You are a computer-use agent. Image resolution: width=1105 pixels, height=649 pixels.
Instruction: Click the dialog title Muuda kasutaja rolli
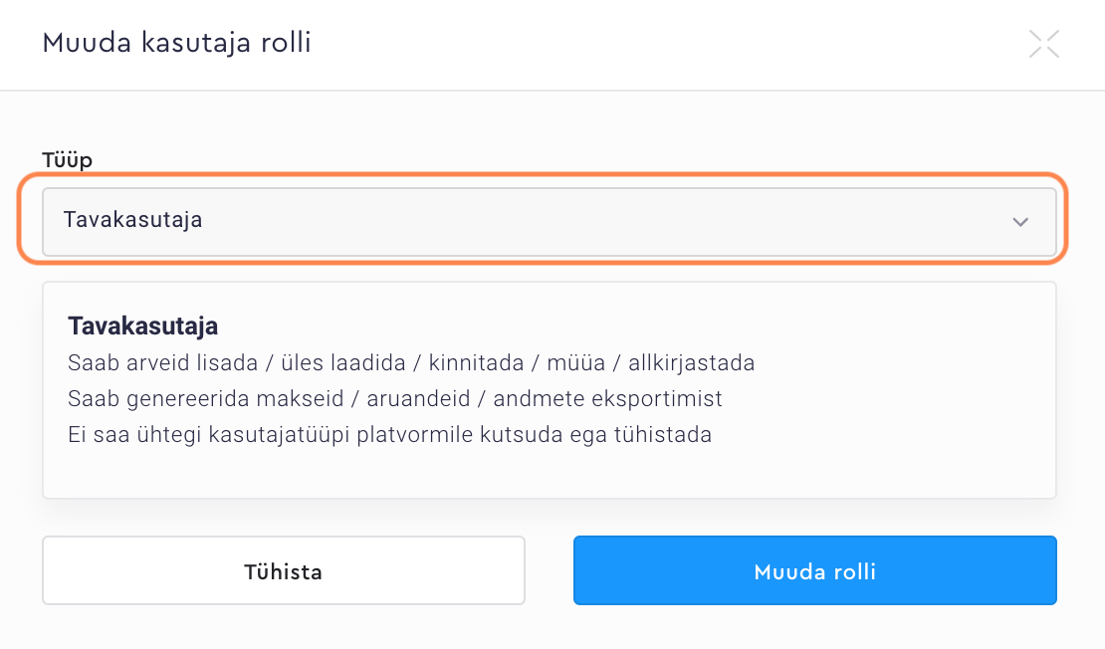(x=176, y=44)
